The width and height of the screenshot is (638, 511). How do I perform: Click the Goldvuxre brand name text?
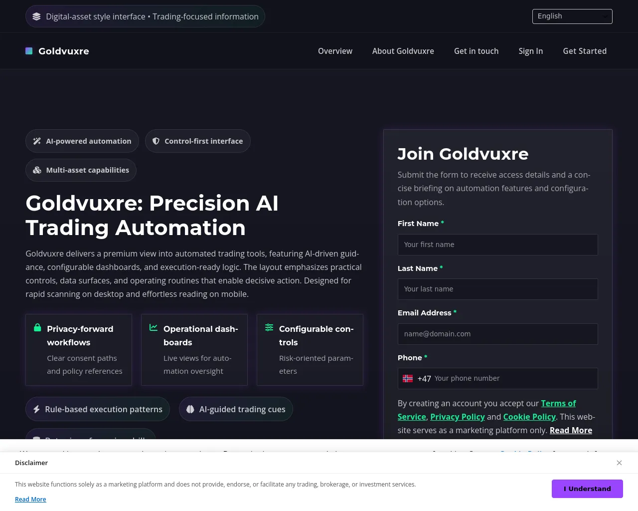click(x=64, y=51)
